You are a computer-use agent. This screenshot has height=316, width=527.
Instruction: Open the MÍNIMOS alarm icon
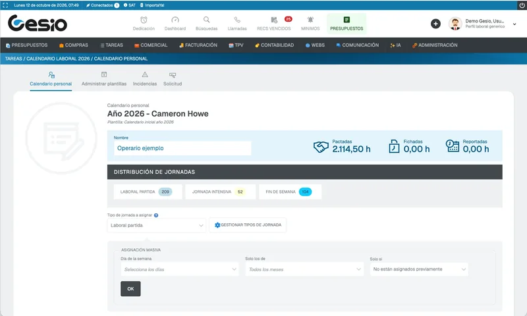pyautogui.click(x=310, y=20)
